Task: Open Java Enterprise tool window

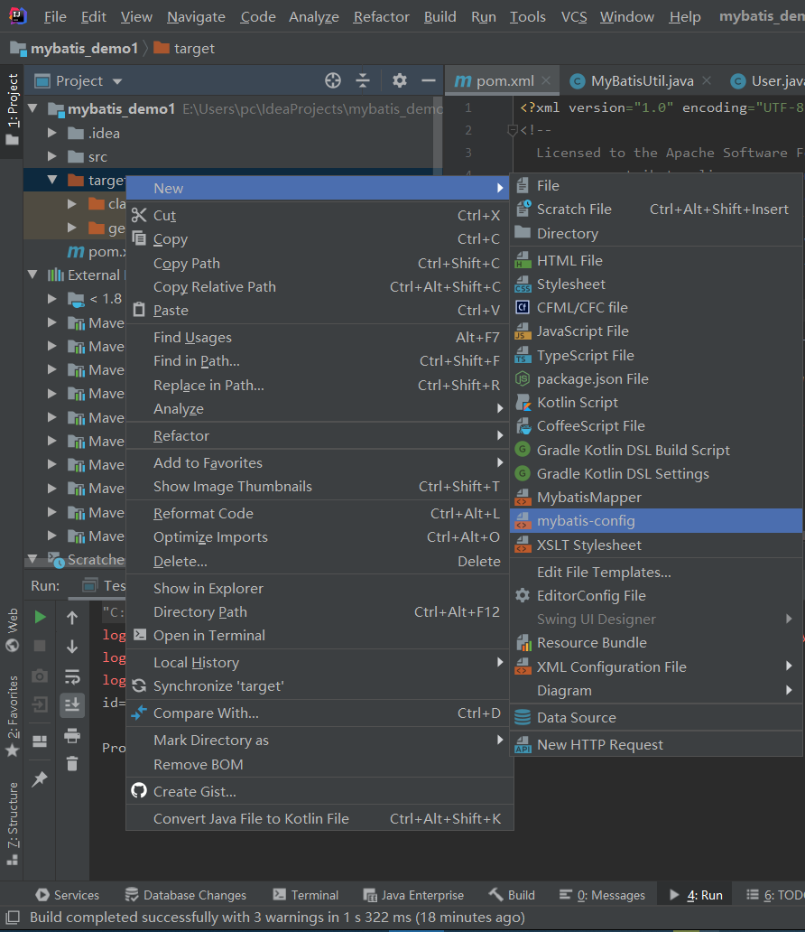Action: [x=413, y=895]
